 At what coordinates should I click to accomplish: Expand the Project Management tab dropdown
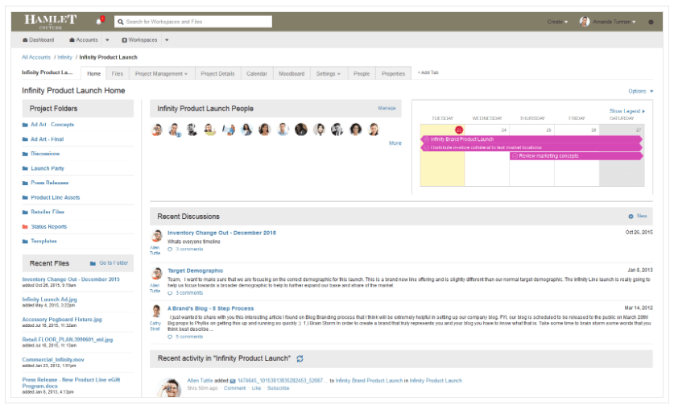[186, 74]
